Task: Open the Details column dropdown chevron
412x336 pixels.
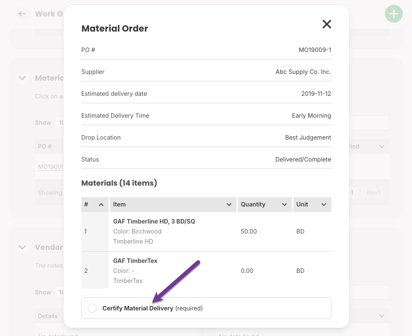Action: (382, 316)
